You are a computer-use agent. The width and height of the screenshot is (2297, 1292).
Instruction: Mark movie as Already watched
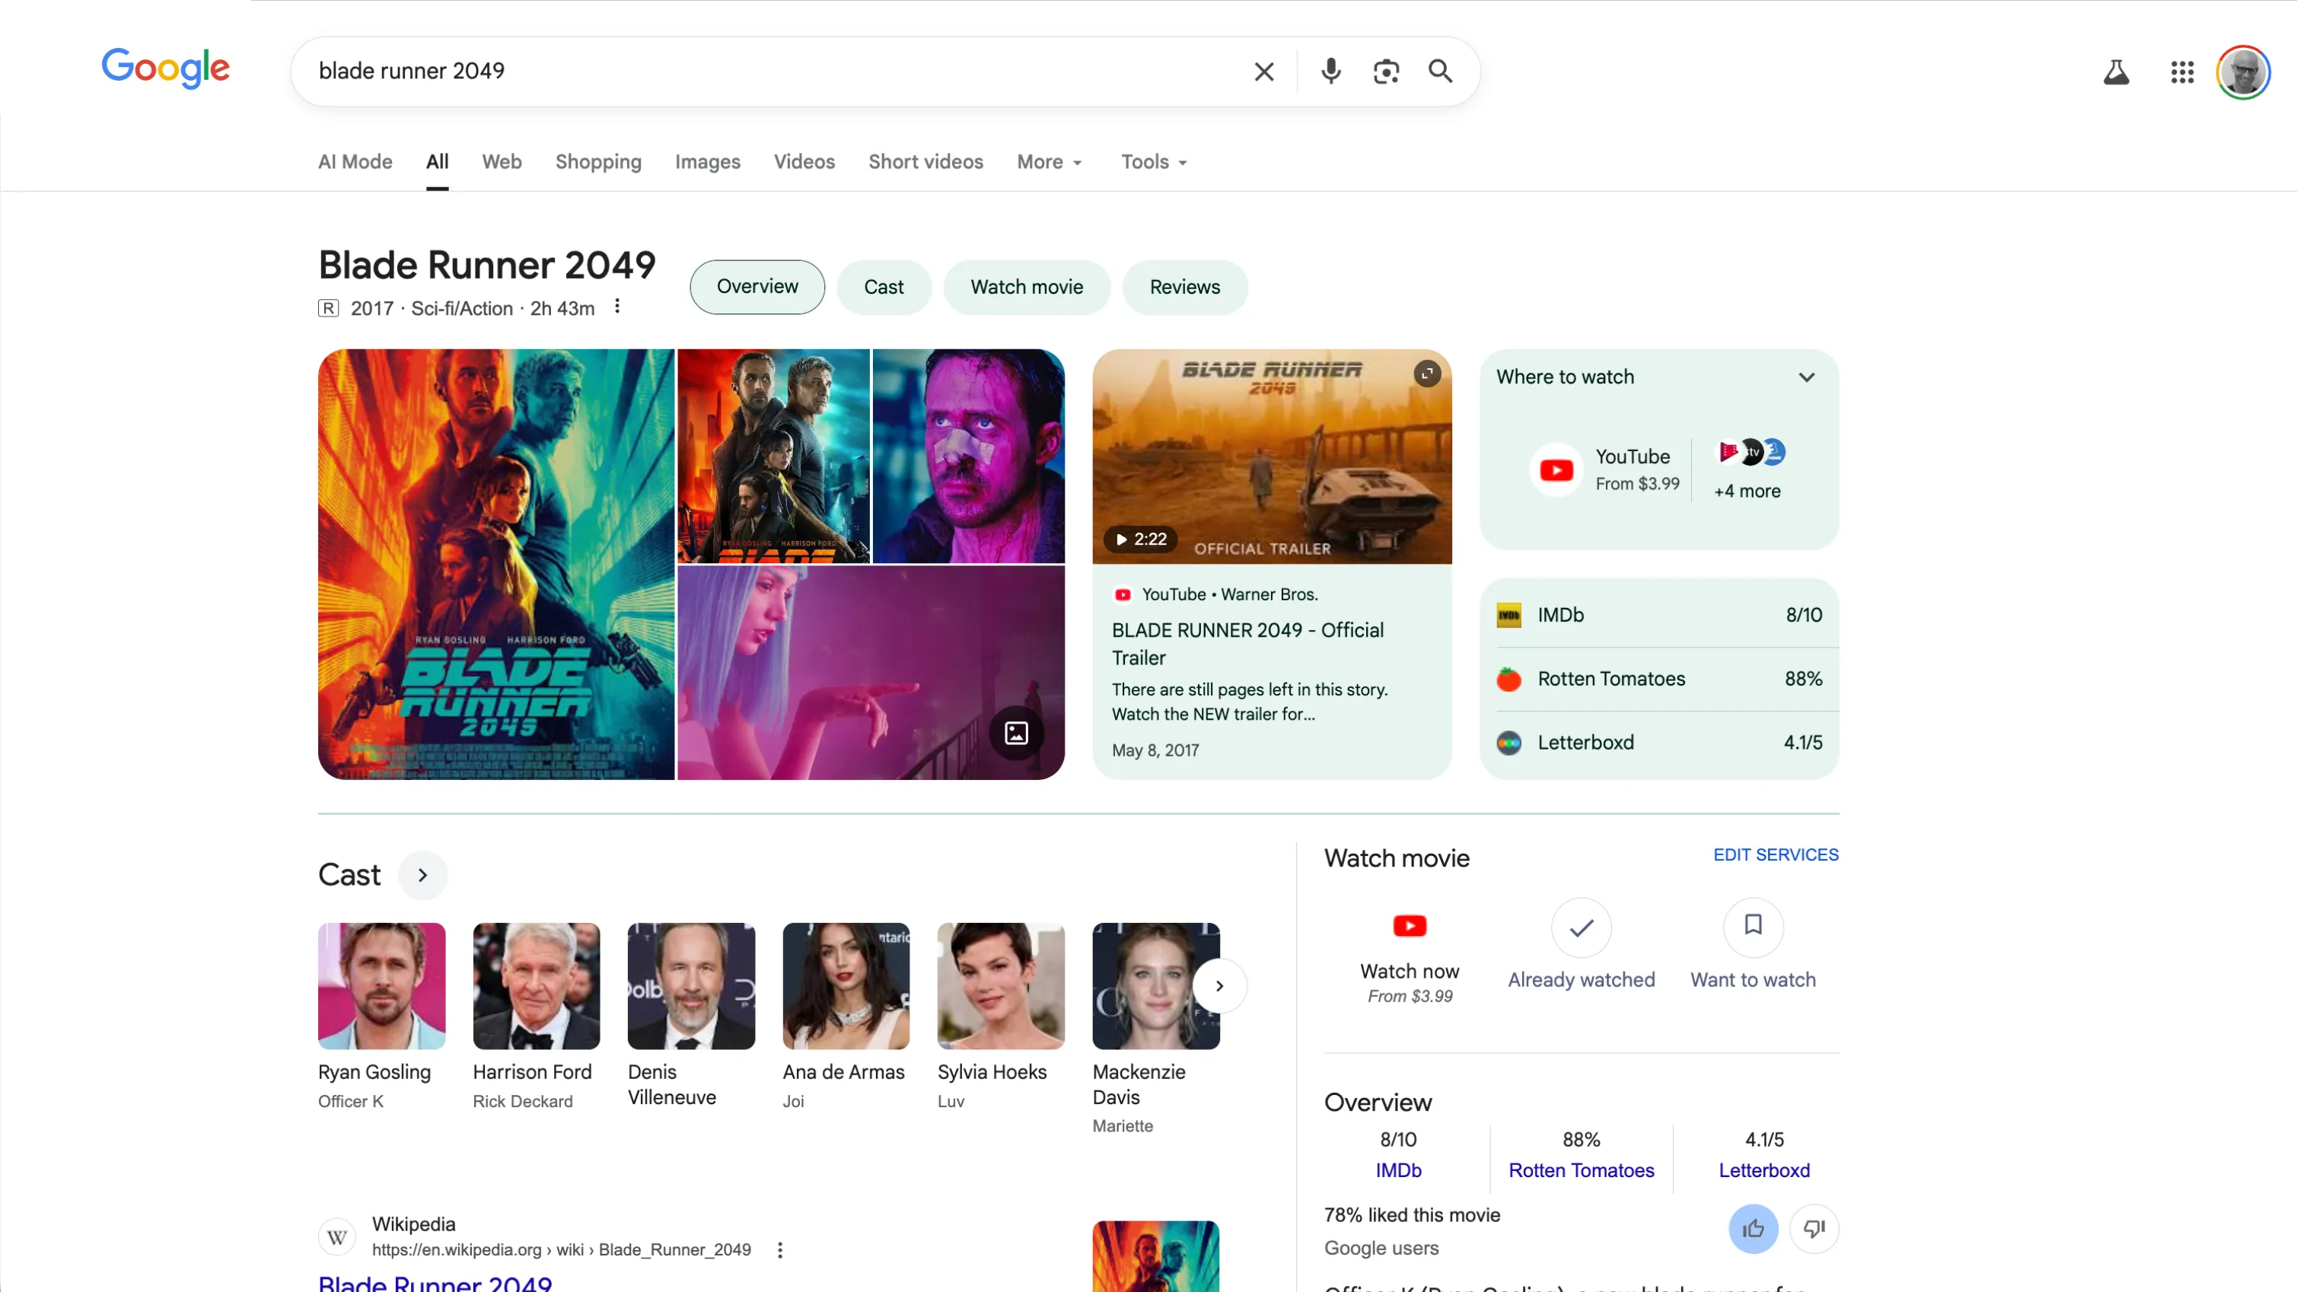point(1581,928)
